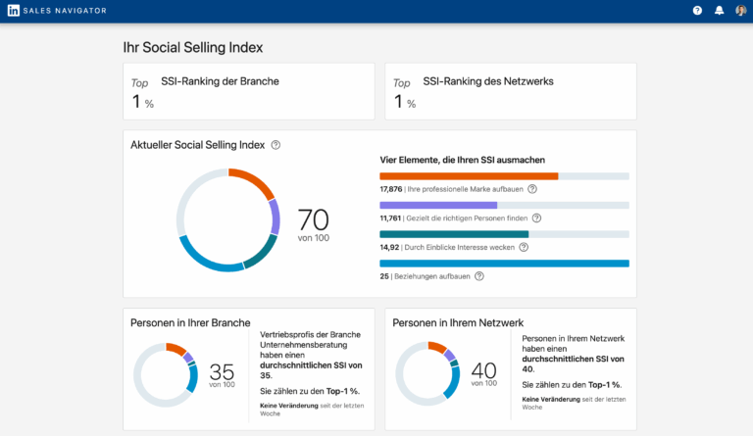The width and height of the screenshot is (753, 436).
Task: Click Personen in Ihrer Branche heading
Action: pyautogui.click(x=190, y=322)
